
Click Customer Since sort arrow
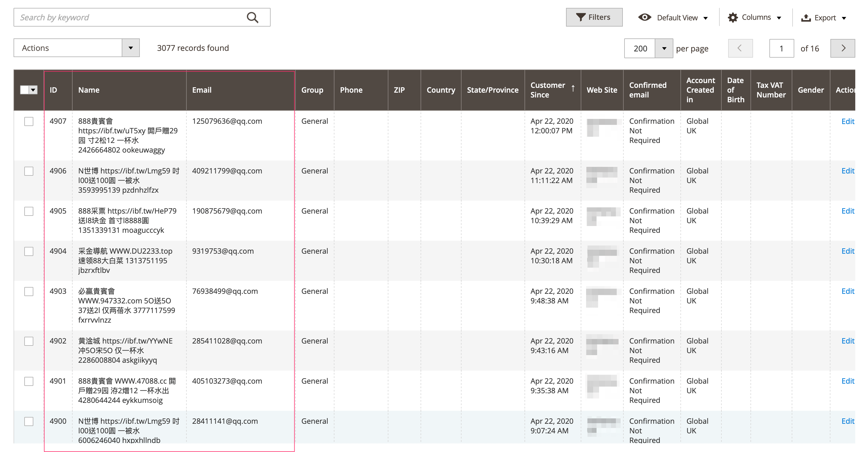(x=573, y=88)
